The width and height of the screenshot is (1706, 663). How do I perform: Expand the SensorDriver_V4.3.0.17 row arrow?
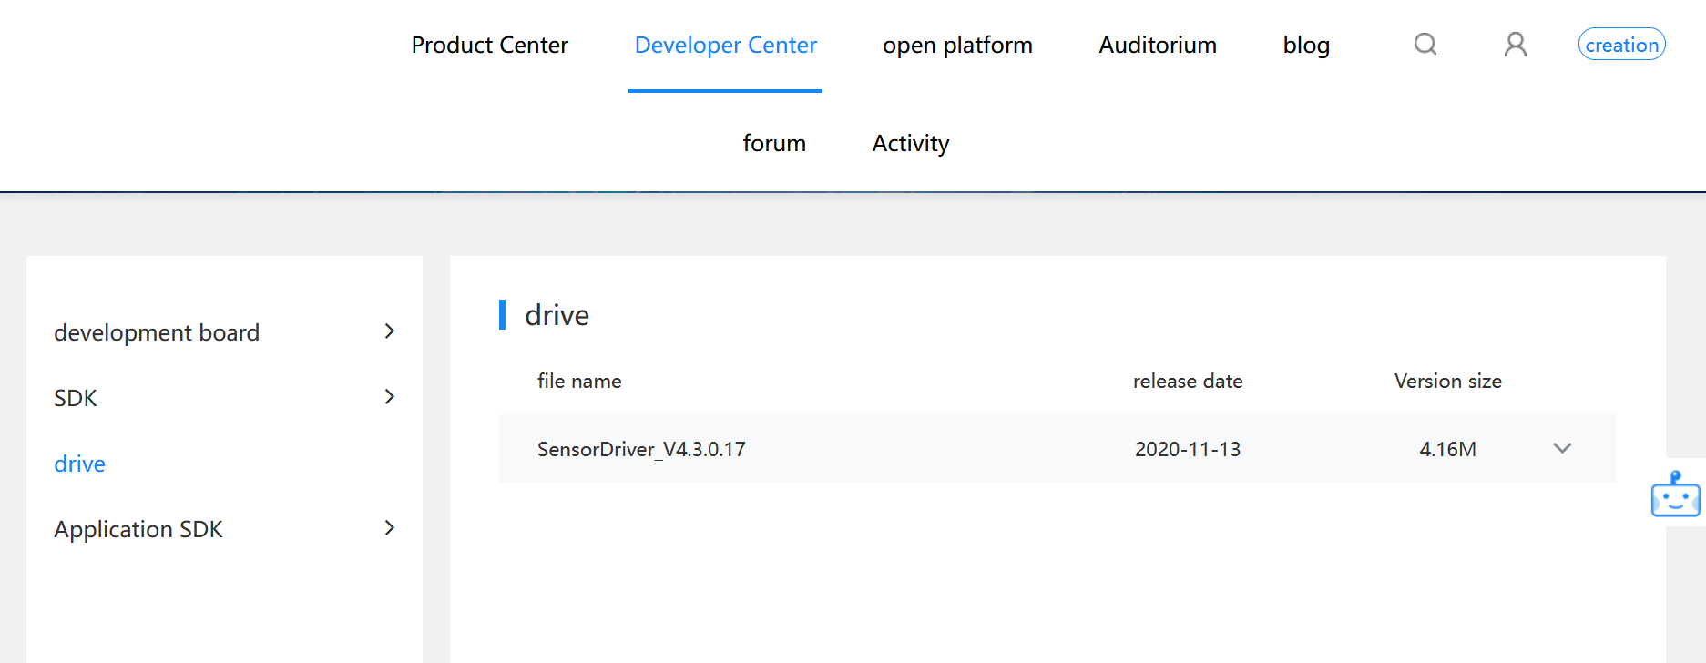click(x=1563, y=448)
